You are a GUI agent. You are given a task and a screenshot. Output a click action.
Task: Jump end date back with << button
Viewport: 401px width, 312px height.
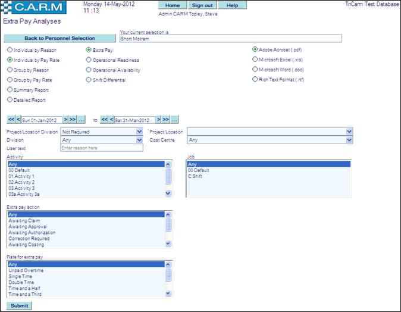click(x=105, y=120)
